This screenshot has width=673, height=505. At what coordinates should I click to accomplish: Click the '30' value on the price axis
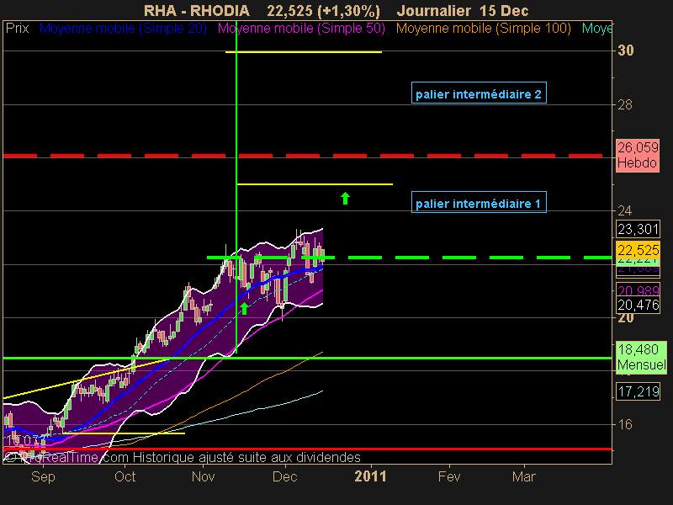(x=625, y=50)
